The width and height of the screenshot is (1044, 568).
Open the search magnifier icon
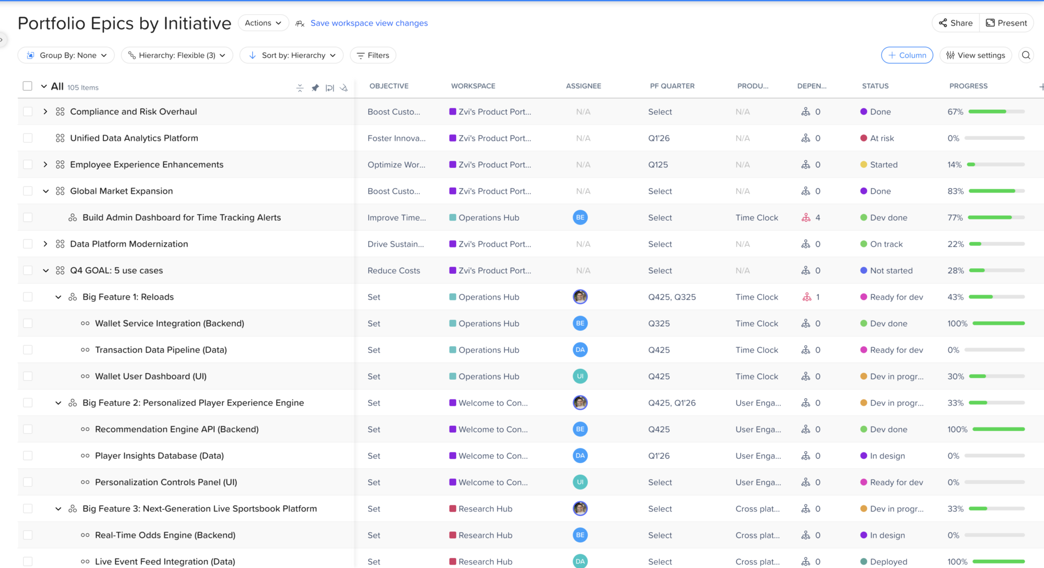coord(1026,55)
